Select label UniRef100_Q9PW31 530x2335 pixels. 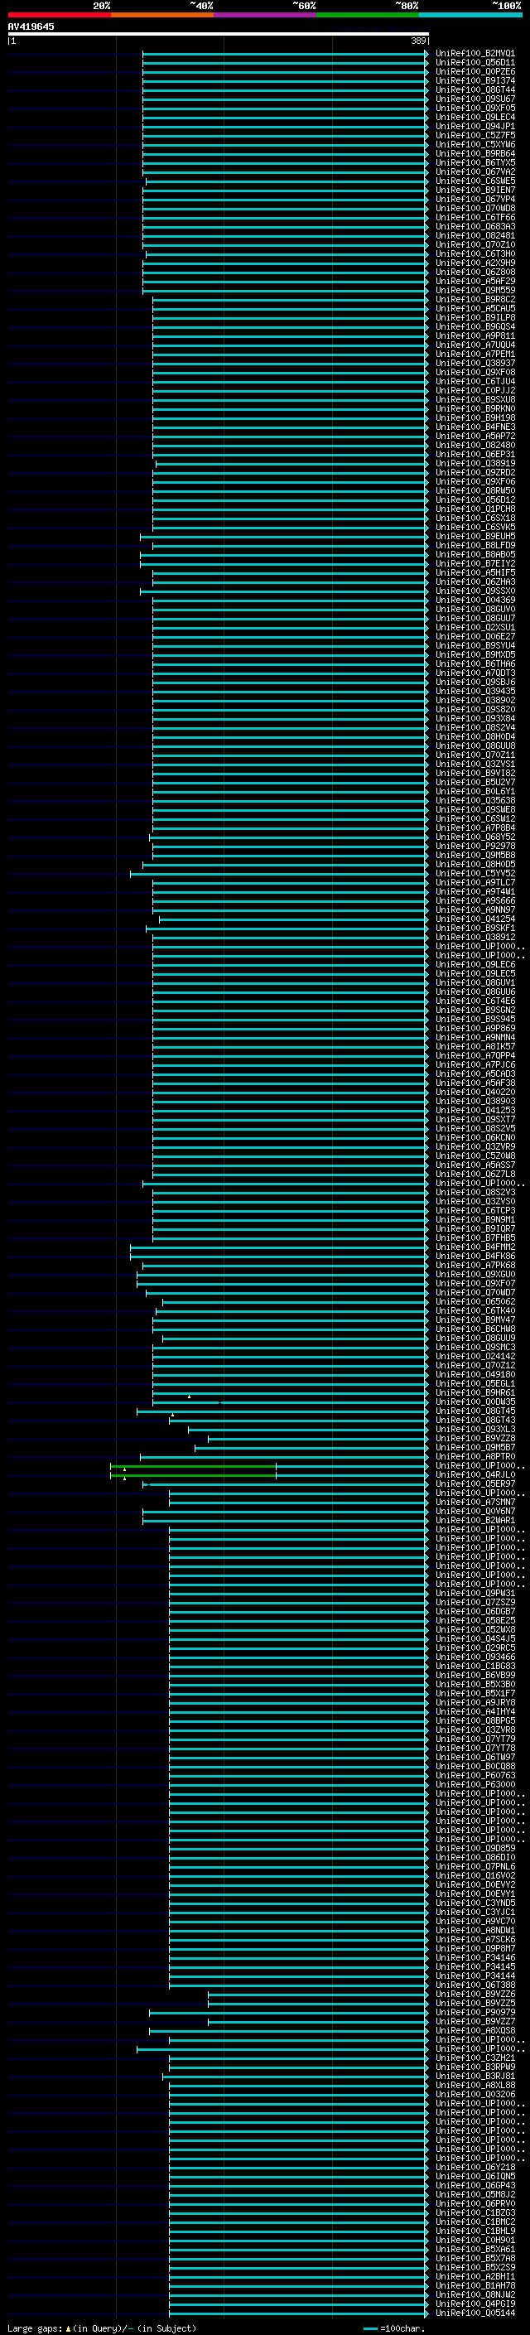(475, 1594)
